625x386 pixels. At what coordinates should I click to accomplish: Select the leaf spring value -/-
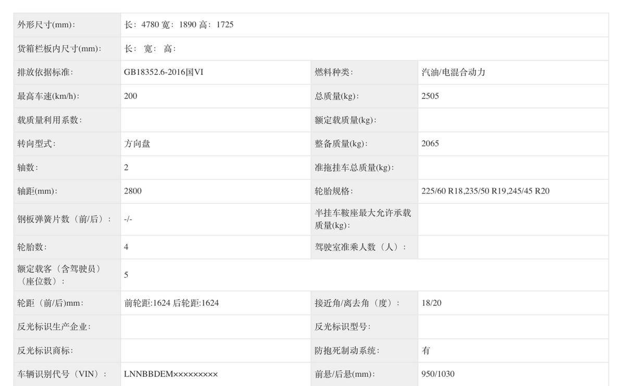tap(128, 220)
